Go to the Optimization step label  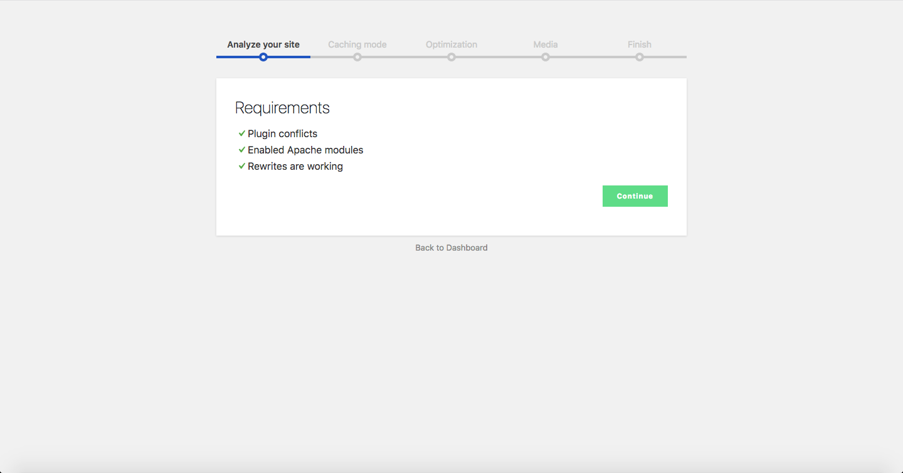[451, 44]
